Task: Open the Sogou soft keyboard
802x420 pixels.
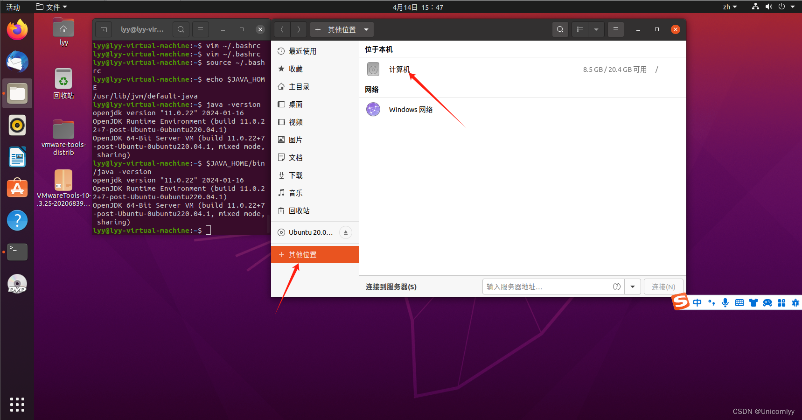Action: 739,303
